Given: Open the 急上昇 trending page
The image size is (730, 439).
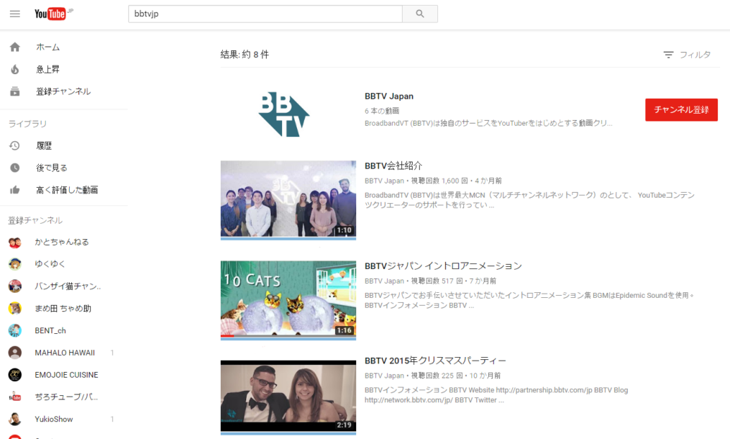Looking at the screenshot, I should [48, 69].
